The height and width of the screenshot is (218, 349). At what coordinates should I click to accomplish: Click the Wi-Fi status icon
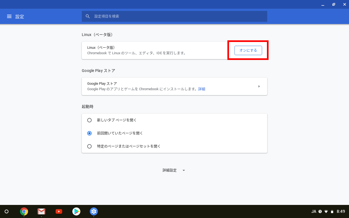(x=326, y=211)
